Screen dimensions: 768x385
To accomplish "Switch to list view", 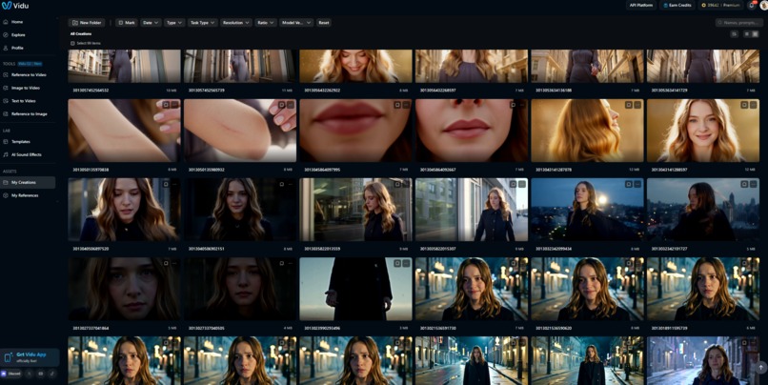I will pos(746,33).
